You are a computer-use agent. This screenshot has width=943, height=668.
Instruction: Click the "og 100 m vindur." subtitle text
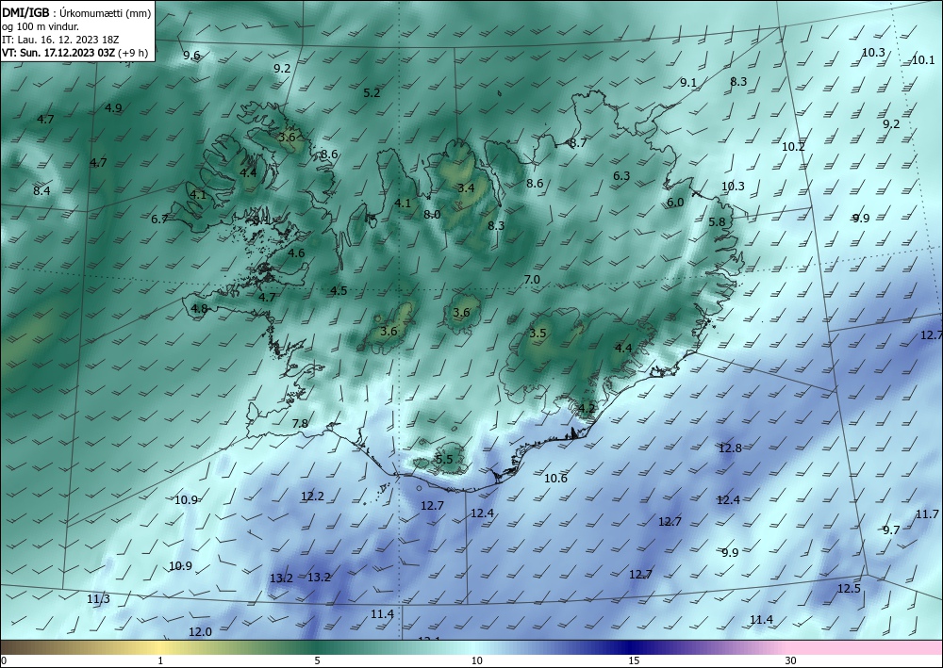tap(41, 26)
